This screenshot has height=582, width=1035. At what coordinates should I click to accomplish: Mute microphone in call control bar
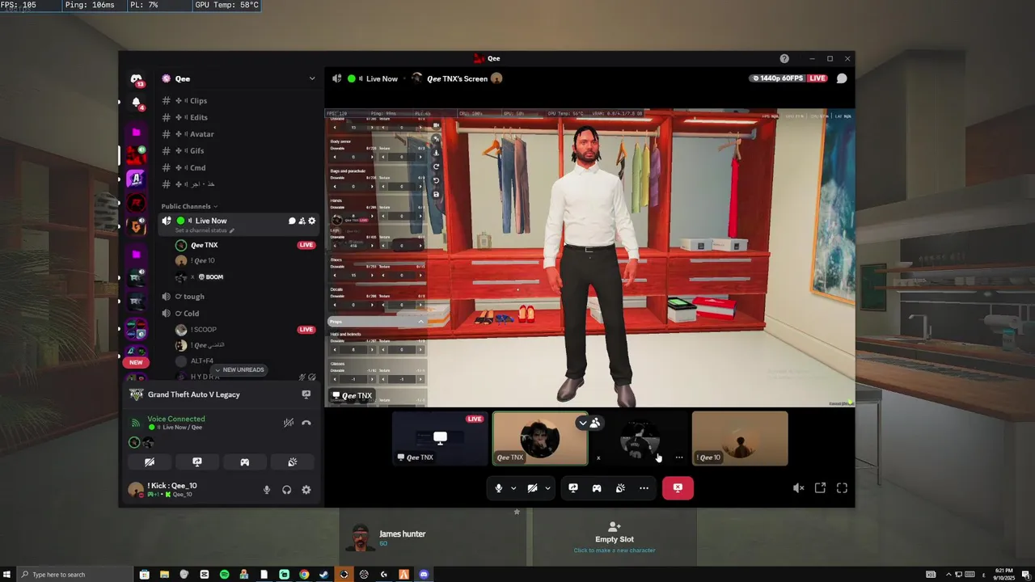click(498, 488)
